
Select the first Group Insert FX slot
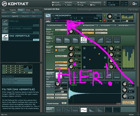pos(59,40)
